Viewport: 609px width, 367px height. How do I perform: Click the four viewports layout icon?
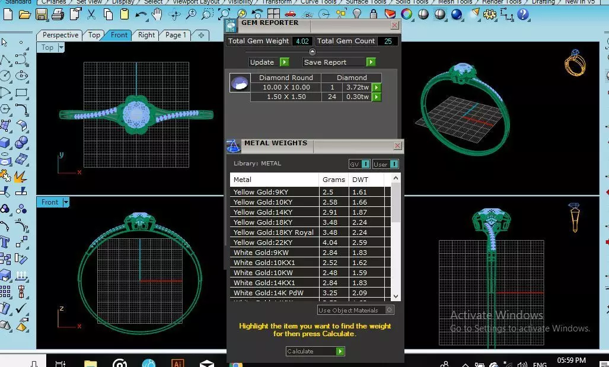pyautogui.click(x=273, y=14)
